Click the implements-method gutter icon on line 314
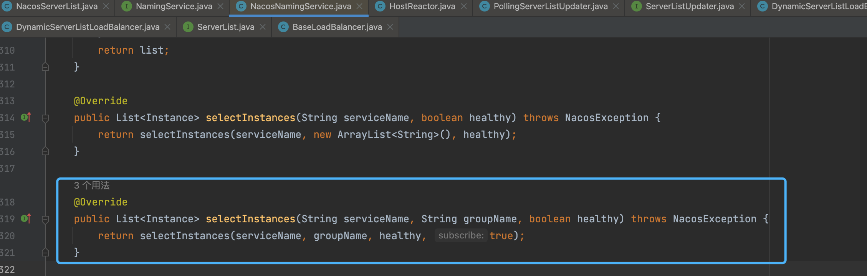The height and width of the screenshot is (276, 867). 26,117
